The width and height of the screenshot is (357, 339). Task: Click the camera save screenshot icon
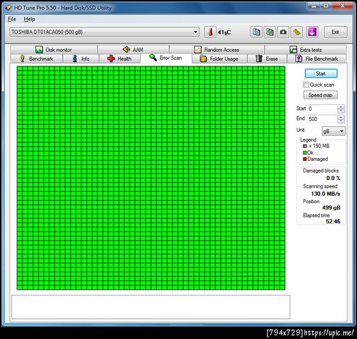pyautogui.click(x=283, y=32)
